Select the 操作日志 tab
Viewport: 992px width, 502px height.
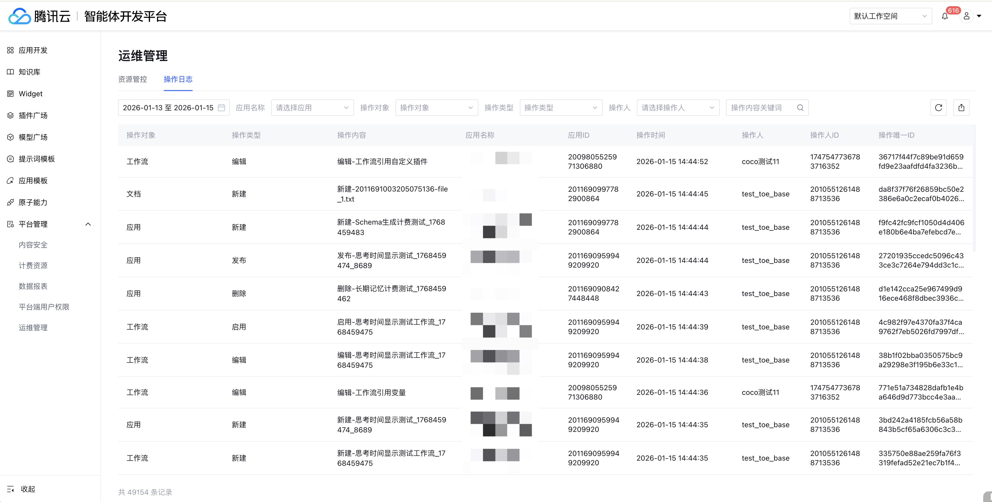point(178,79)
